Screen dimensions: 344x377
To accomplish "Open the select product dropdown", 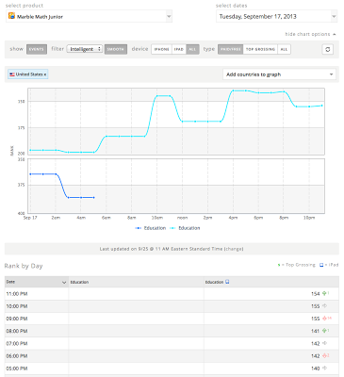I will (89, 16).
